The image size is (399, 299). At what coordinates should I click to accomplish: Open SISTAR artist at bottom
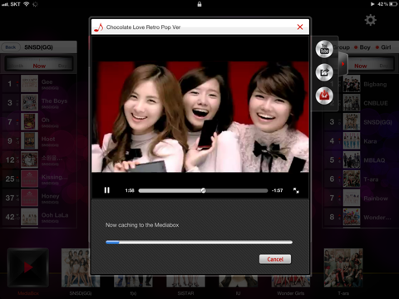[185, 282]
